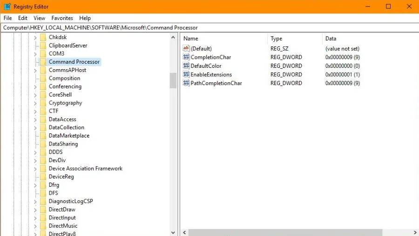Click the values pane scroll right arrow

pyautogui.click(x=415, y=233)
